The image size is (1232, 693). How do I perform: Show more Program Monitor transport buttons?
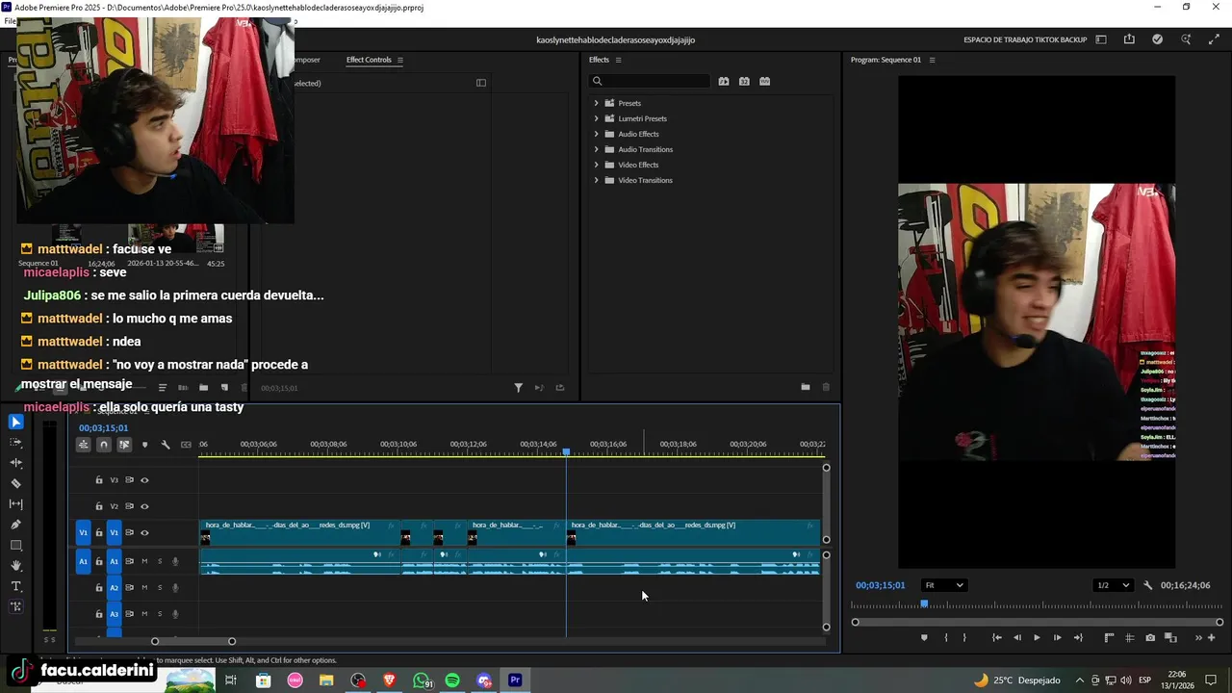[1198, 637]
